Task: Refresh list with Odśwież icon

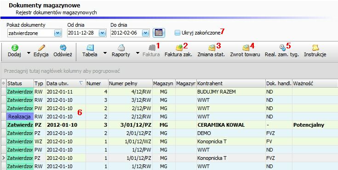Action: click(x=63, y=47)
